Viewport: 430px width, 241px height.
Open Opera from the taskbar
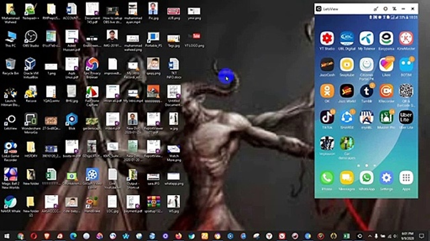[x=34, y=236]
